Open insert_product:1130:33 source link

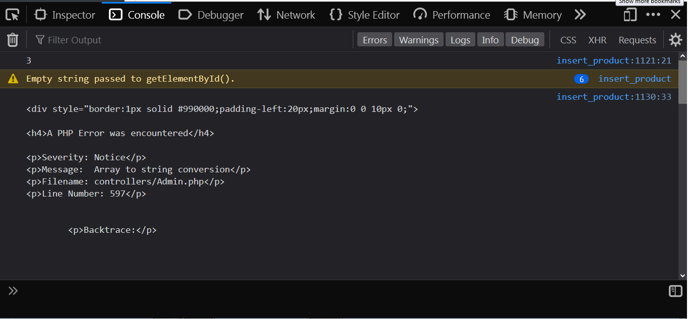point(614,97)
